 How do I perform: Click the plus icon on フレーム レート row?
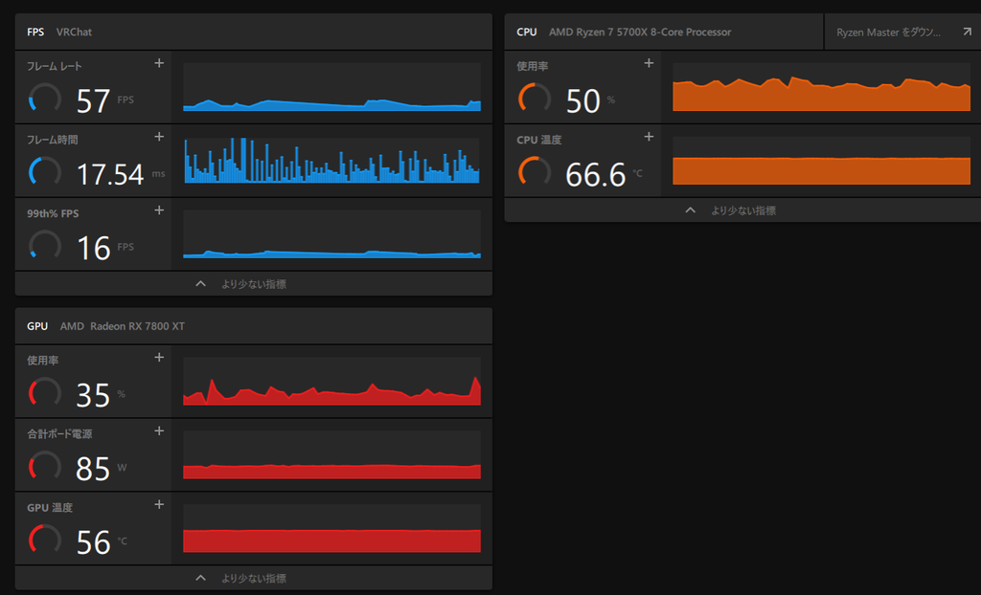pyautogui.click(x=159, y=63)
